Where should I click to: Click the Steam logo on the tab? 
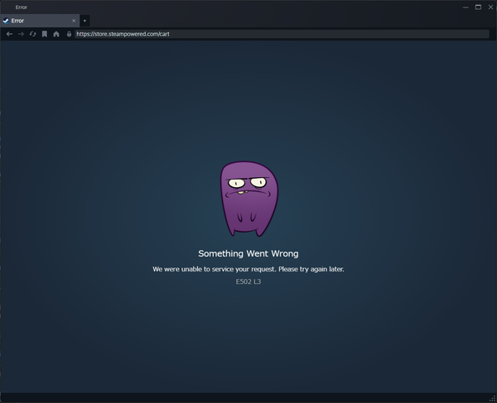pos(6,21)
